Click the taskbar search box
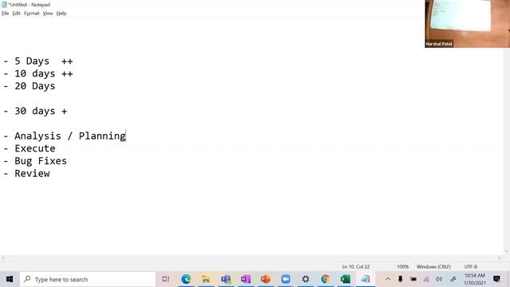510x287 pixels. pyautogui.click(x=88, y=279)
